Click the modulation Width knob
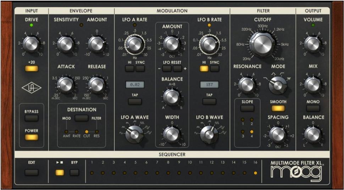The image size is (344, 190). coord(172,134)
